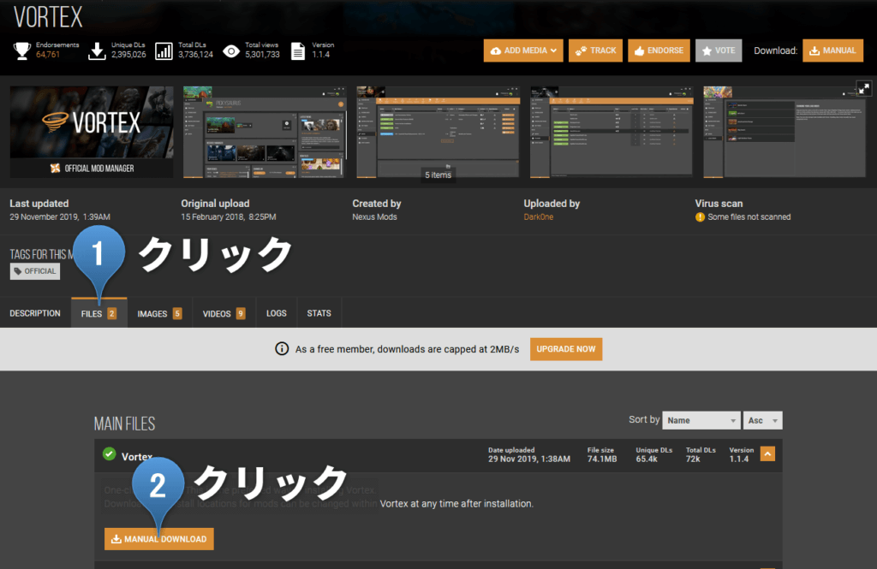877x569 pixels.
Task: Open the ADD MEDIA dropdown
Action: 522,50
